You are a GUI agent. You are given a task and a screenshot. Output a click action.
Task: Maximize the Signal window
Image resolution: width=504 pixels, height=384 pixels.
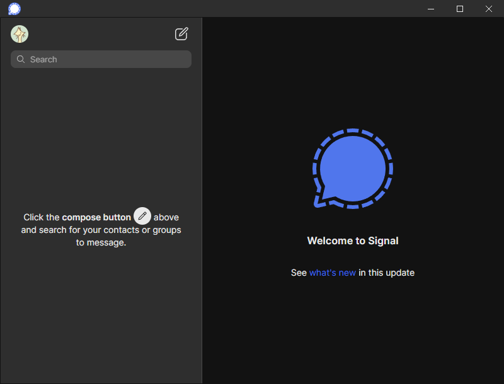(460, 9)
